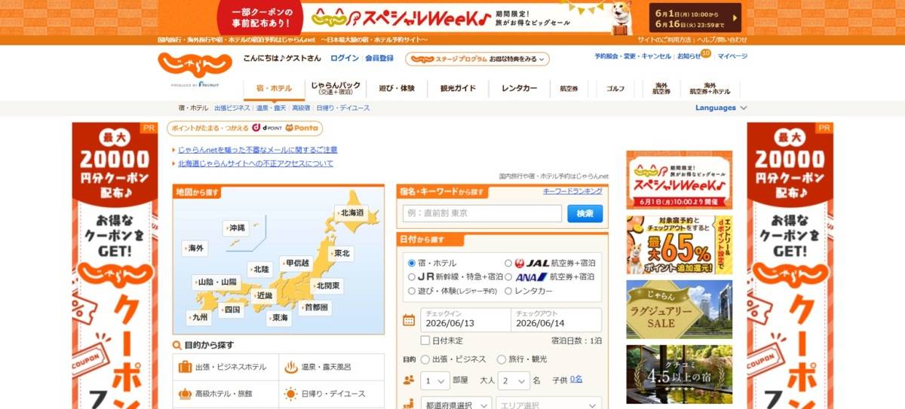Open the 都道府県選択 dropdown
This screenshot has width=905, height=409.
(x=455, y=404)
